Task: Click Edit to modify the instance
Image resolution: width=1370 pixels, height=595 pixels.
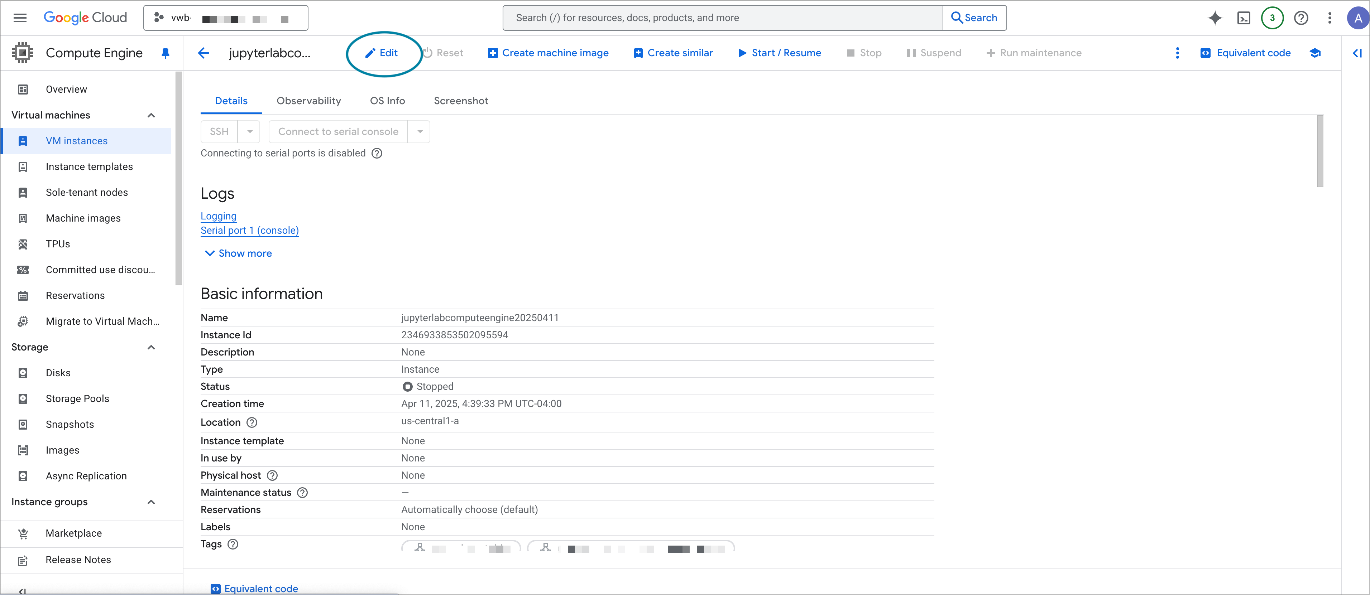Action: click(x=382, y=53)
